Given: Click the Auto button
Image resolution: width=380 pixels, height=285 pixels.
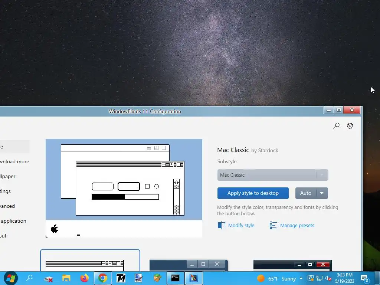Looking at the screenshot, I should [306, 193].
